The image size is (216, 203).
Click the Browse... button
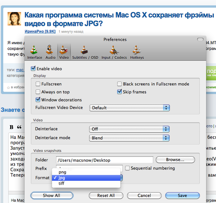point(175,160)
